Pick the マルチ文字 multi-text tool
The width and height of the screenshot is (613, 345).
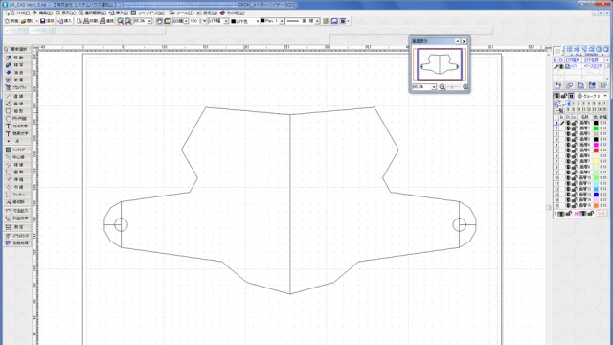17,126
